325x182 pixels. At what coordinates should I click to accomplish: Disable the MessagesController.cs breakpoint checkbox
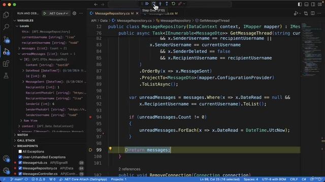(20, 174)
